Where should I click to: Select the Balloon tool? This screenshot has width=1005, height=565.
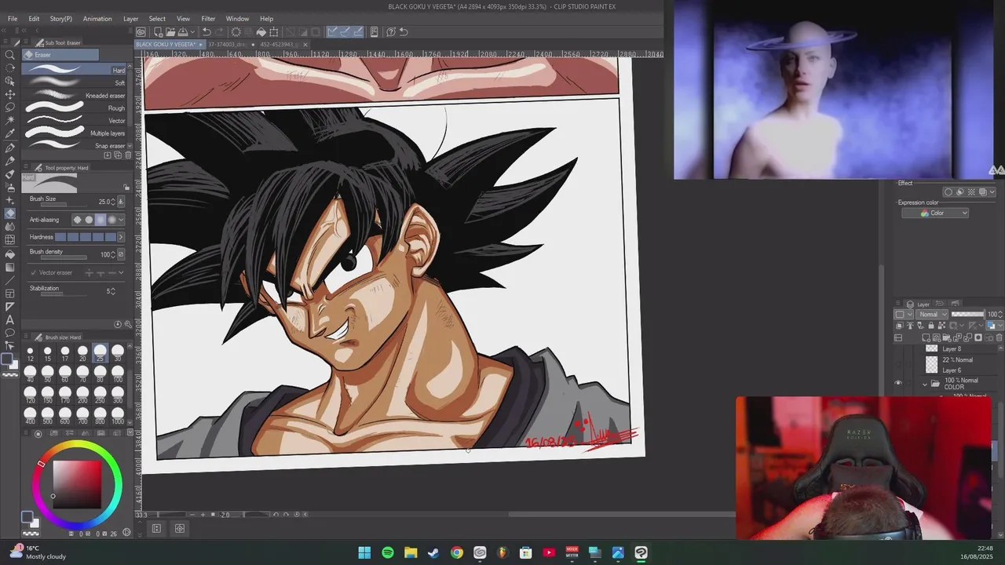coord(9,333)
